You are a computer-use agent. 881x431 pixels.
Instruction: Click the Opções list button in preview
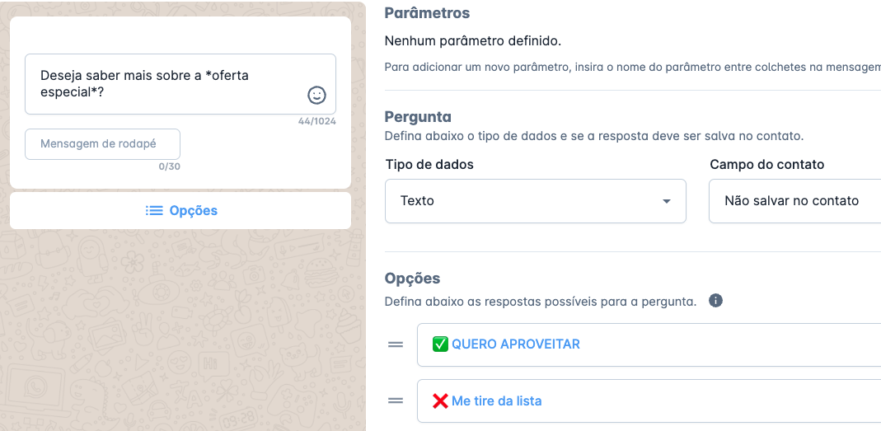[180, 211]
